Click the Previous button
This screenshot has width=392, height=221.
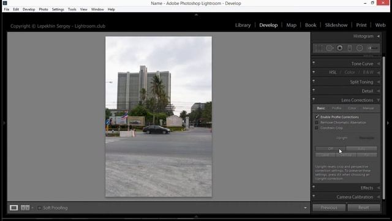pos(329,207)
